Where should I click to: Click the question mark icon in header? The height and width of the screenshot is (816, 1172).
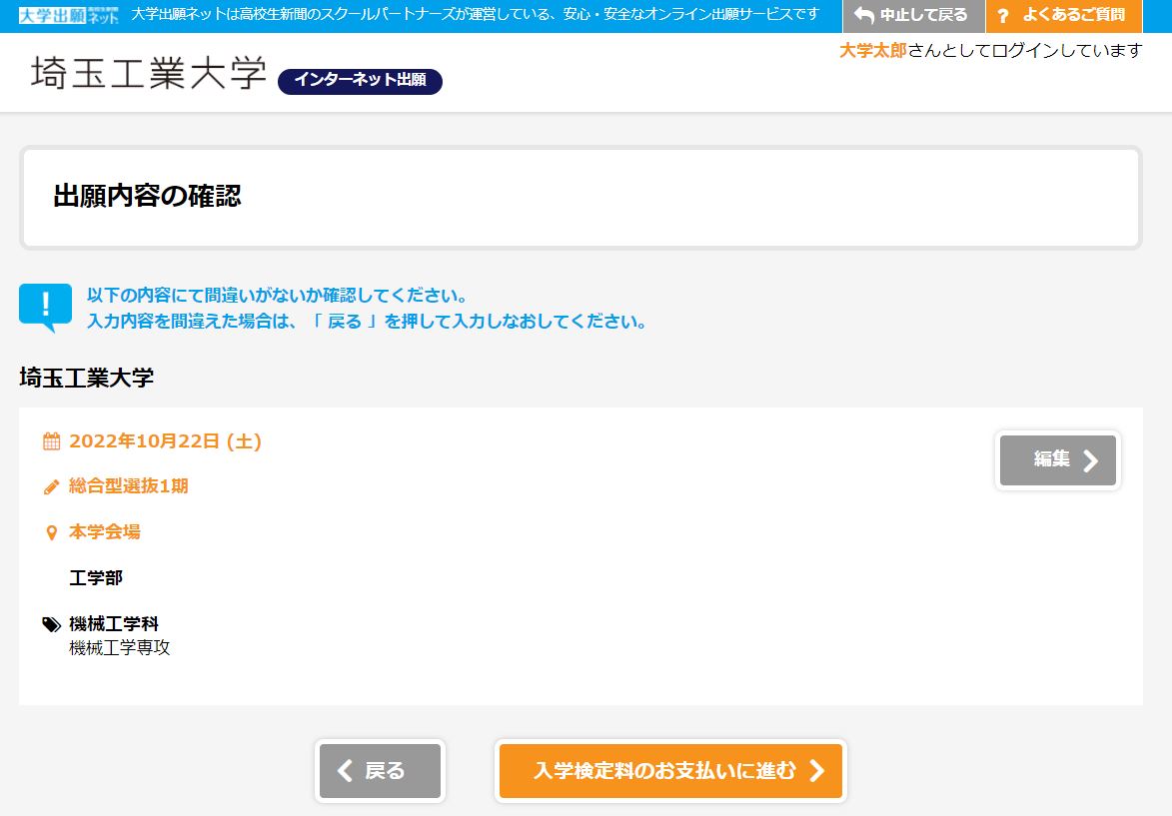click(1003, 16)
